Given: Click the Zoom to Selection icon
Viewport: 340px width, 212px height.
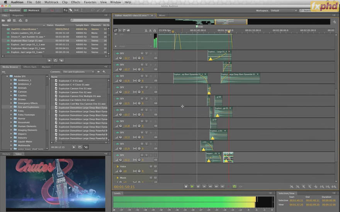Looking at the screenshot, I should tap(334, 187).
